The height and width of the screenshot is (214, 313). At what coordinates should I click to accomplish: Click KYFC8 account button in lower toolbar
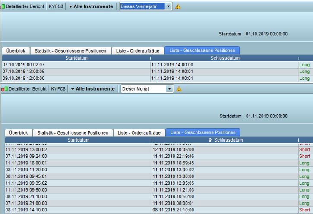click(58, 89)
